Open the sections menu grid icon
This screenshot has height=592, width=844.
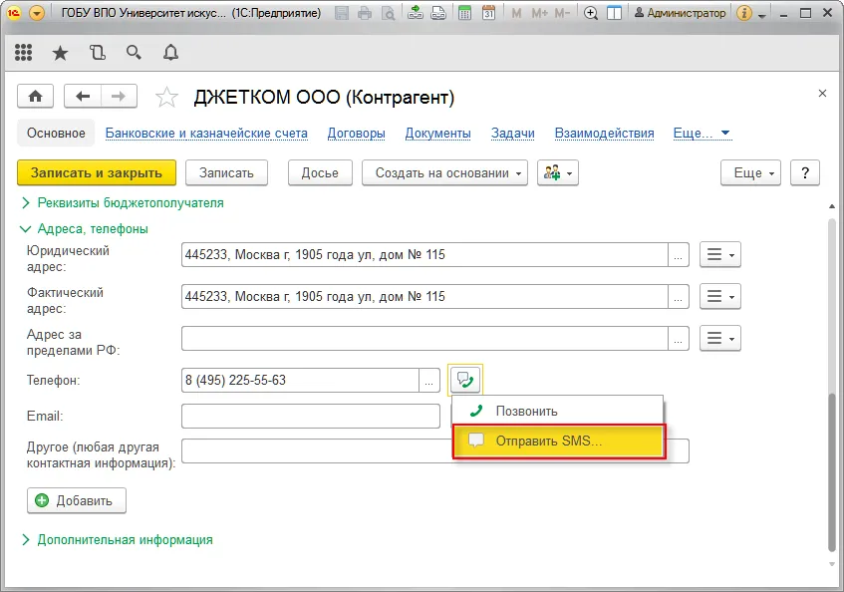(x=23, y=52)
